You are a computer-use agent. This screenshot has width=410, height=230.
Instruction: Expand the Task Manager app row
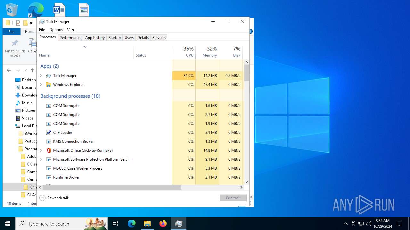(41, 76)
